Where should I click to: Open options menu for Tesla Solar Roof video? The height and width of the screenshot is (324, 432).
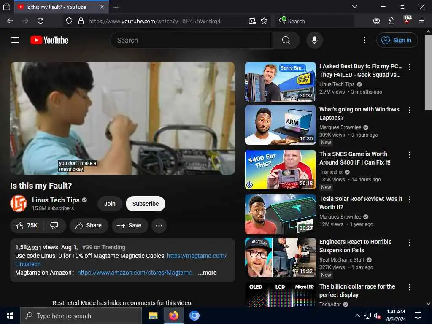tap(410, 200)
